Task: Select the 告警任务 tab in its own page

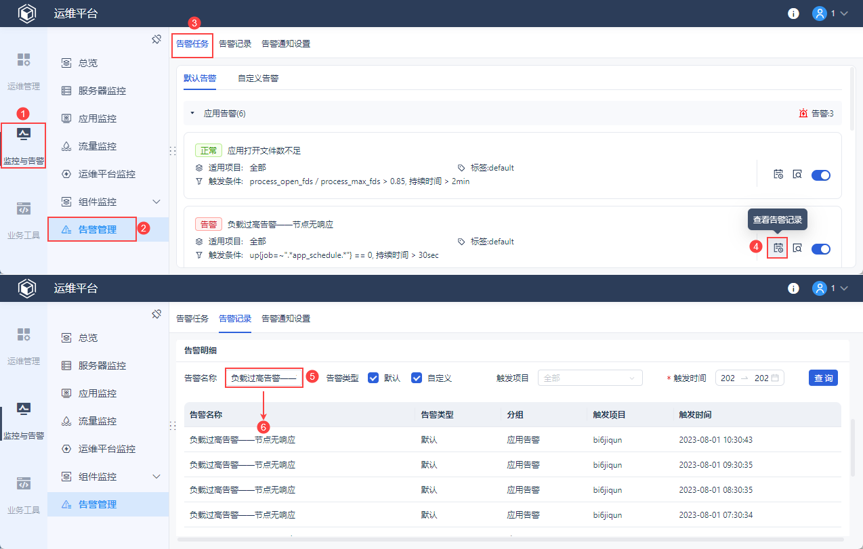Action: (192, 44)
